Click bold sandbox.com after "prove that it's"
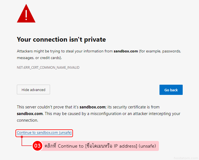199x160 pixels. pyautogui.click(x=93, y=107)
